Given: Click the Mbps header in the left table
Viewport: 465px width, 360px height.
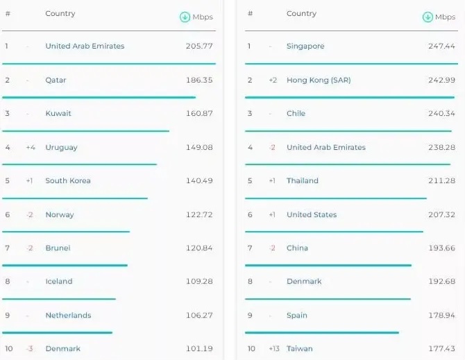Looking at the screenshot, I should point(203,17).
